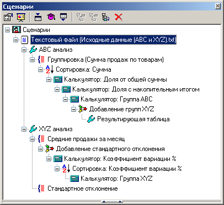Click the grouping icon beside Группировка
This screenshot has width=224, height=205.
41,60
